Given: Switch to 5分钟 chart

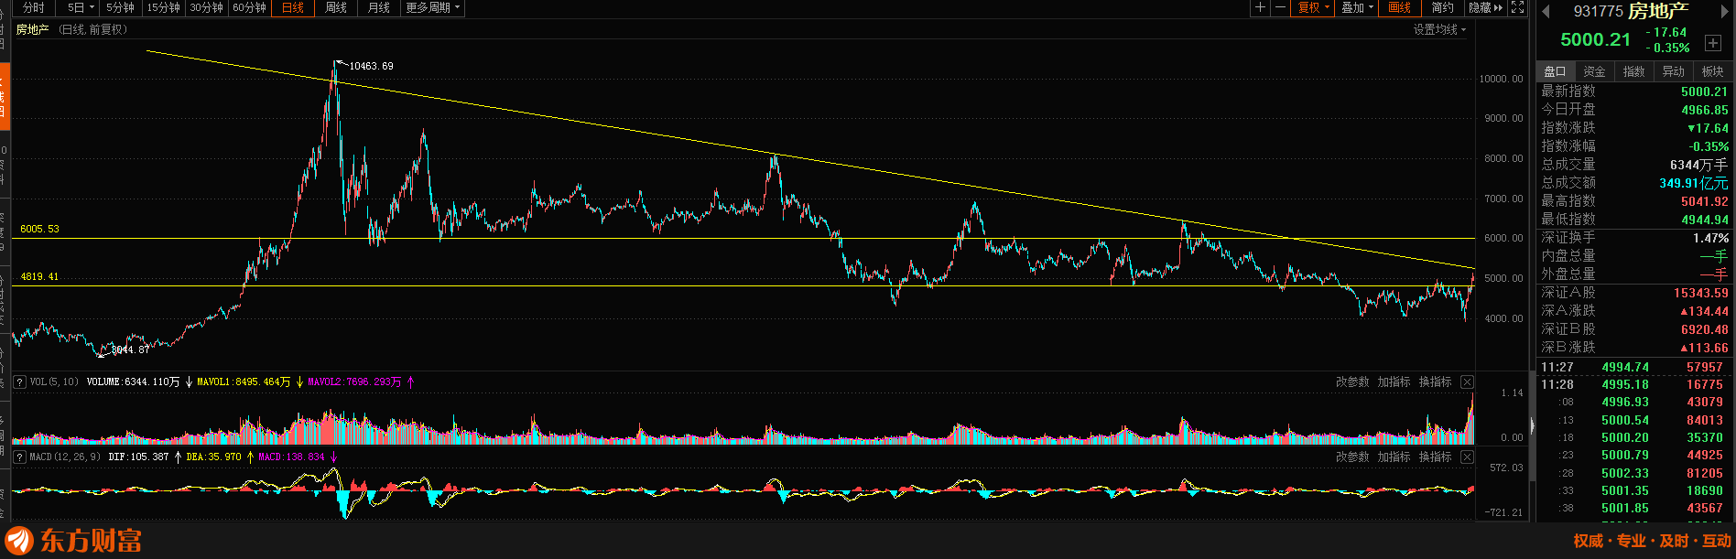Looking at the screenshot, I should (121, 7).
